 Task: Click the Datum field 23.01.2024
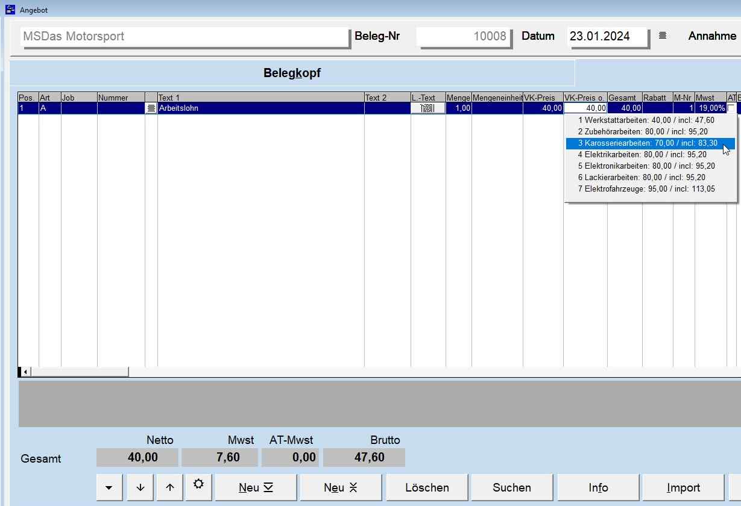coord(608,36)
